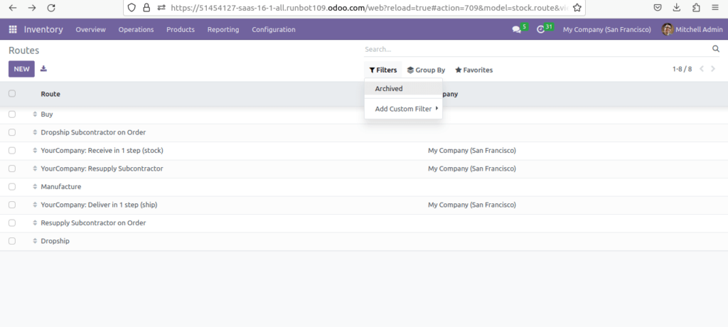This screenshot has height=327, width=728.
Task: Click drag handle of Receive in 1 step row
Action: [x=35, y=151]
